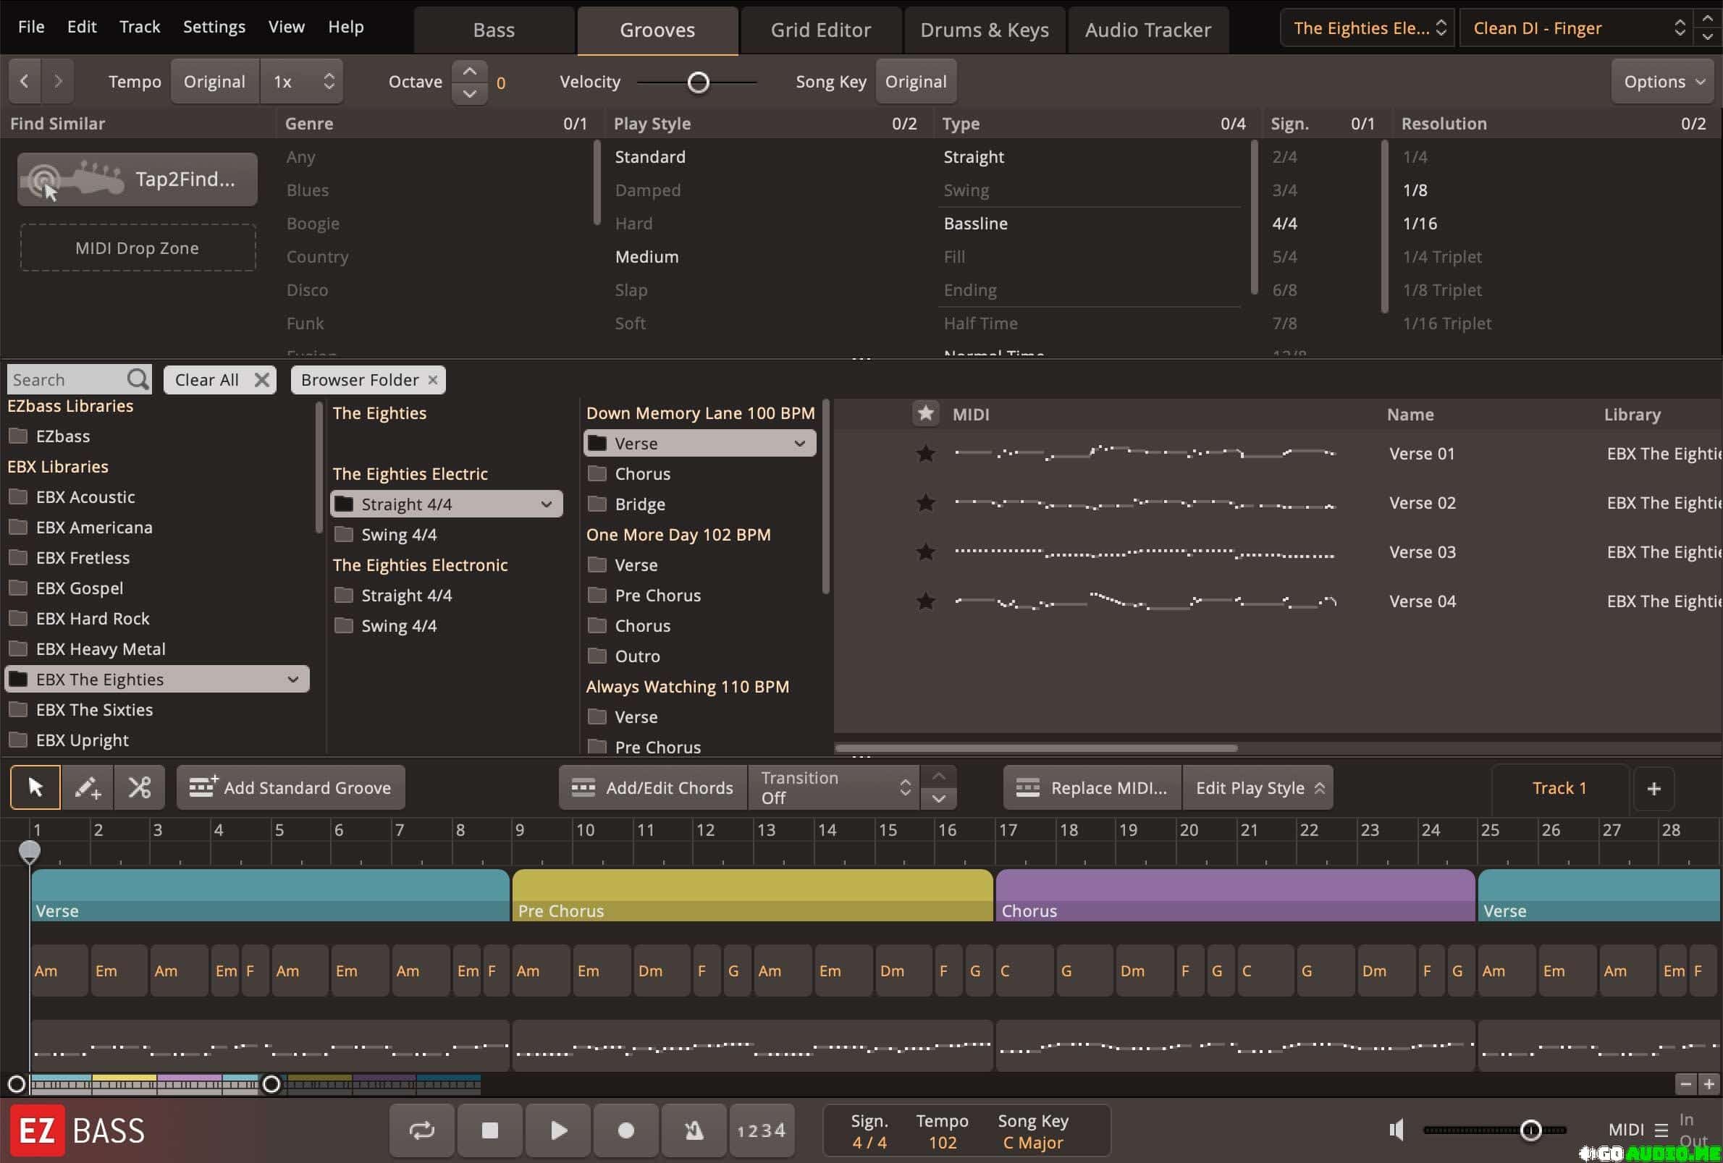The height and width of the screenshot is (1163, 1723).
Task: Select the pencil draw tool
Action: click(x=88, y=787)
